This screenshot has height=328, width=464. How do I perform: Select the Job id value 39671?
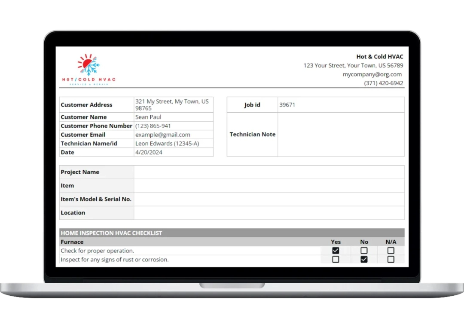287,104
